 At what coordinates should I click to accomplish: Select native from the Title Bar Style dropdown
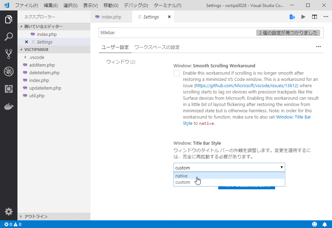182,176
